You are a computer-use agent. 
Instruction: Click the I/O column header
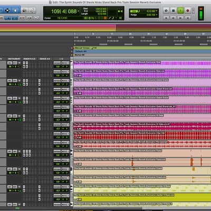pos(61,59)
